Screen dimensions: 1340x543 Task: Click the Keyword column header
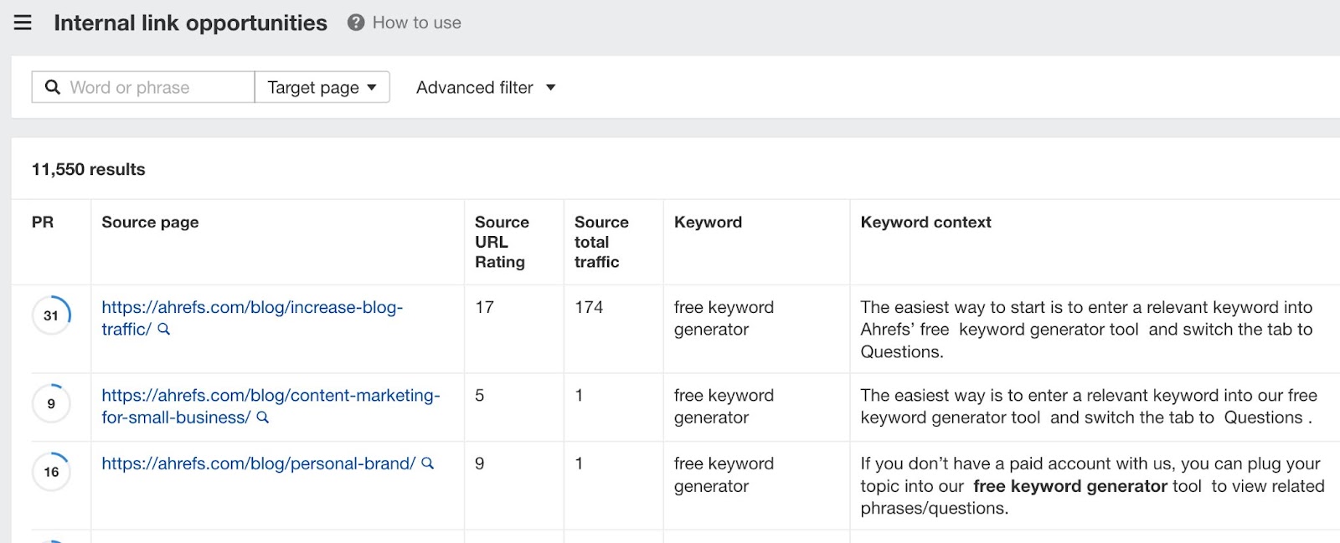(x=708, y=222)
